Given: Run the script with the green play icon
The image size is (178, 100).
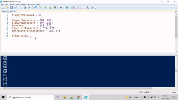Looking at the screenshot, I should [x=46, y=7].
